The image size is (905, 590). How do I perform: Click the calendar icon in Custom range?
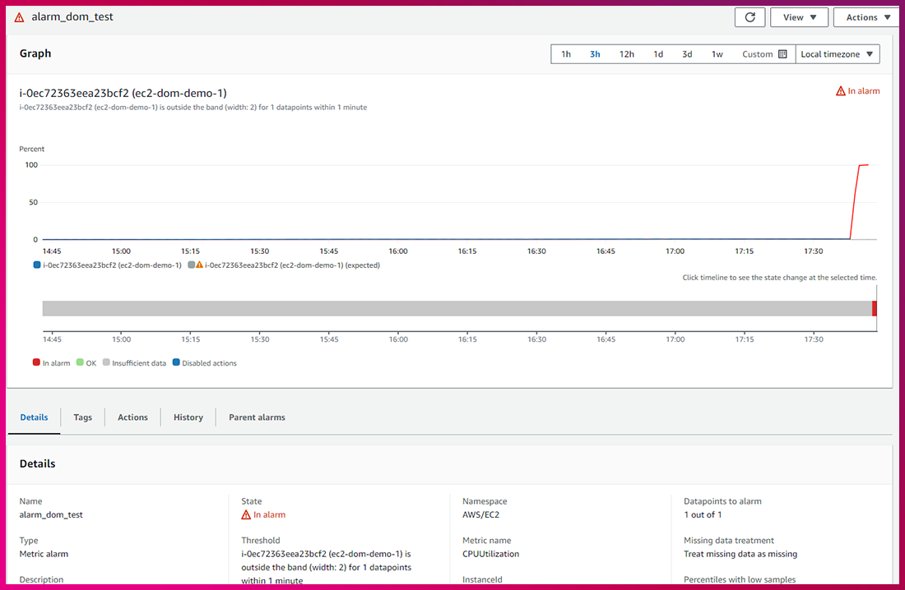(x=782, y=54)
